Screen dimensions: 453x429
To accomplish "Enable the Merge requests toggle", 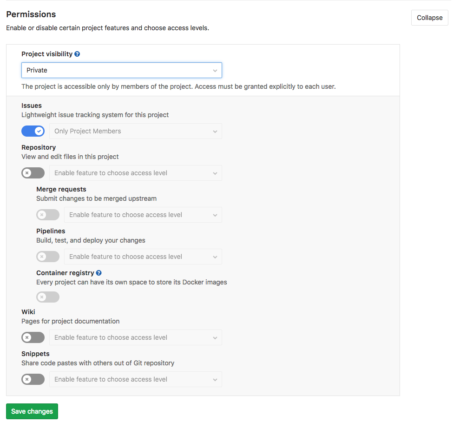I will [x=48, y=214].
